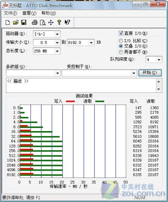Viewport: 168px width, 202px height.
Task: Click the ATTO app icon in title bar
Action: click(x=5, y=5)
